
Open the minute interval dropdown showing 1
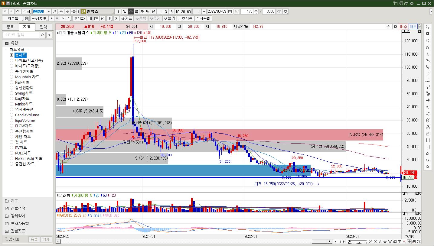click(x=204, y=11)
